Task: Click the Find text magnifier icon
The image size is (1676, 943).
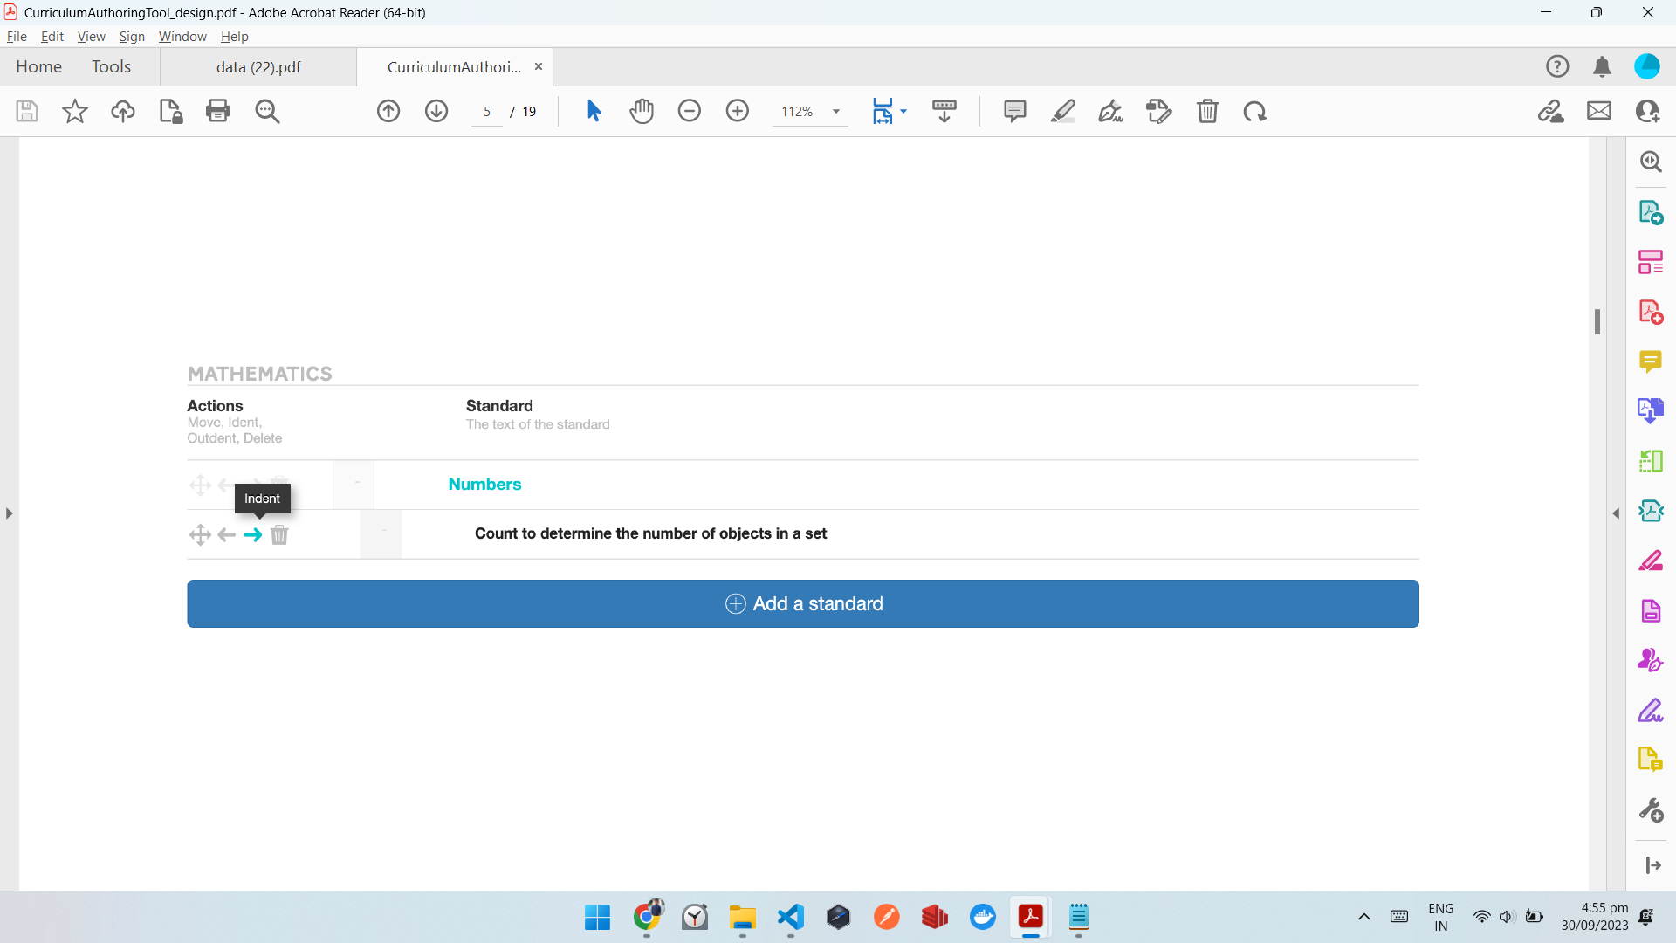Action: (267, 111)
